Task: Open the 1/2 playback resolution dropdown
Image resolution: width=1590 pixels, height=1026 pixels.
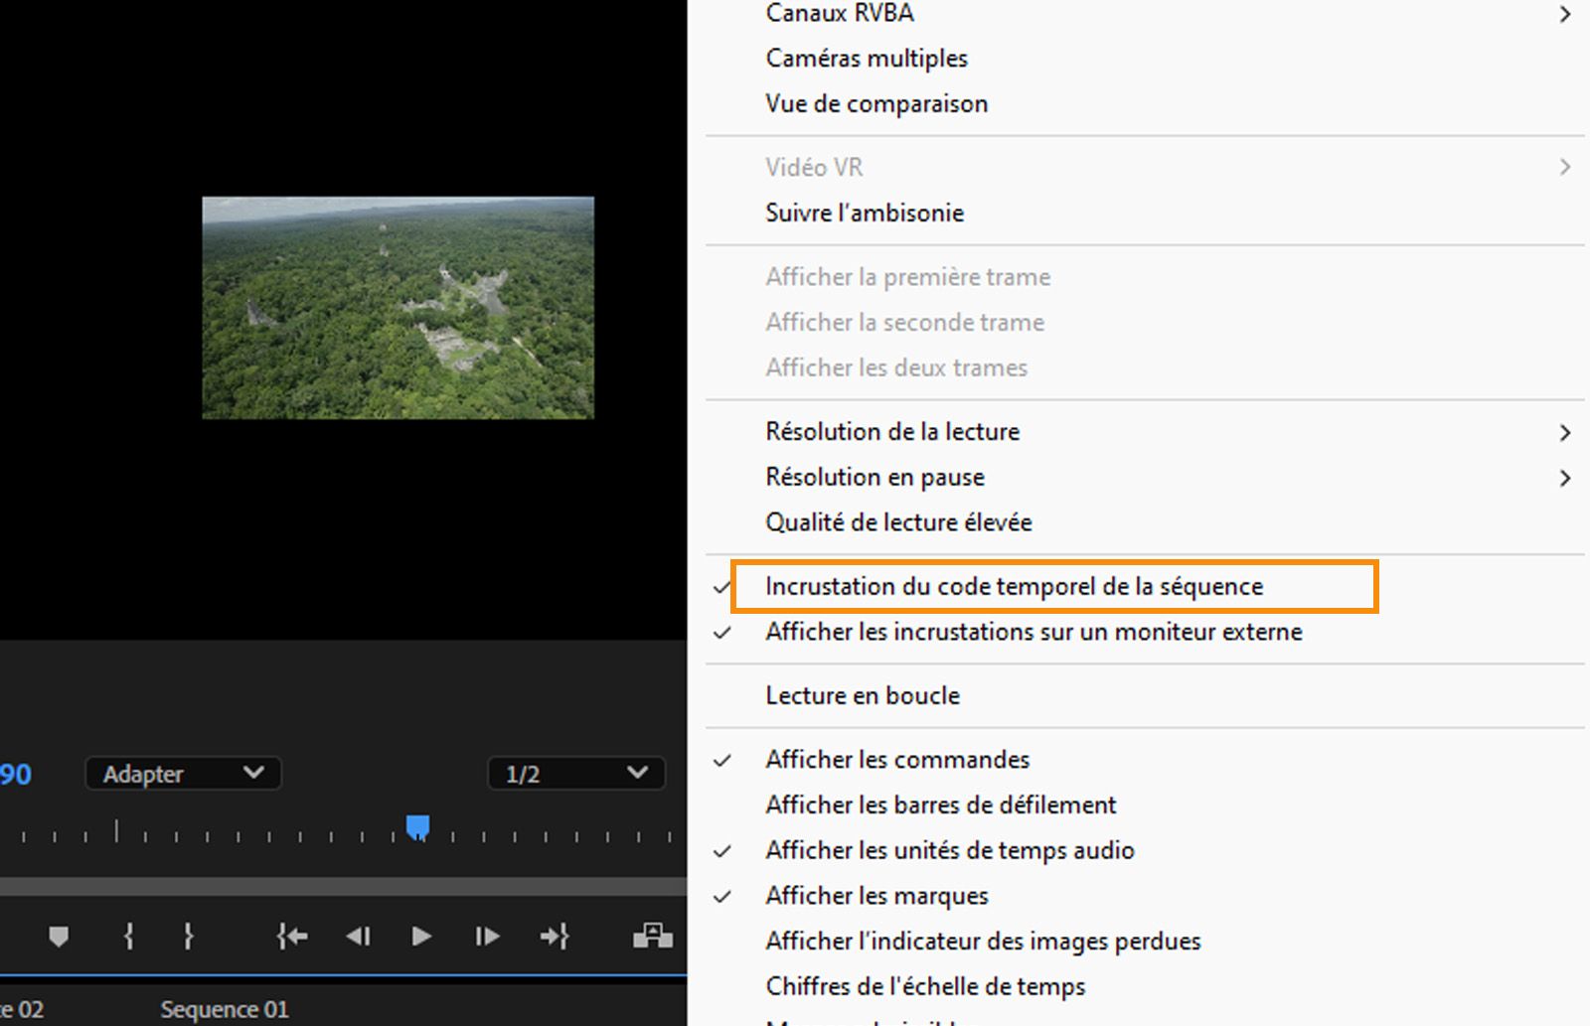Action: (574, 774)
